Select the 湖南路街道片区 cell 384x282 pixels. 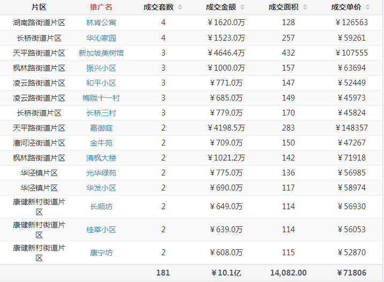(39, 23)
